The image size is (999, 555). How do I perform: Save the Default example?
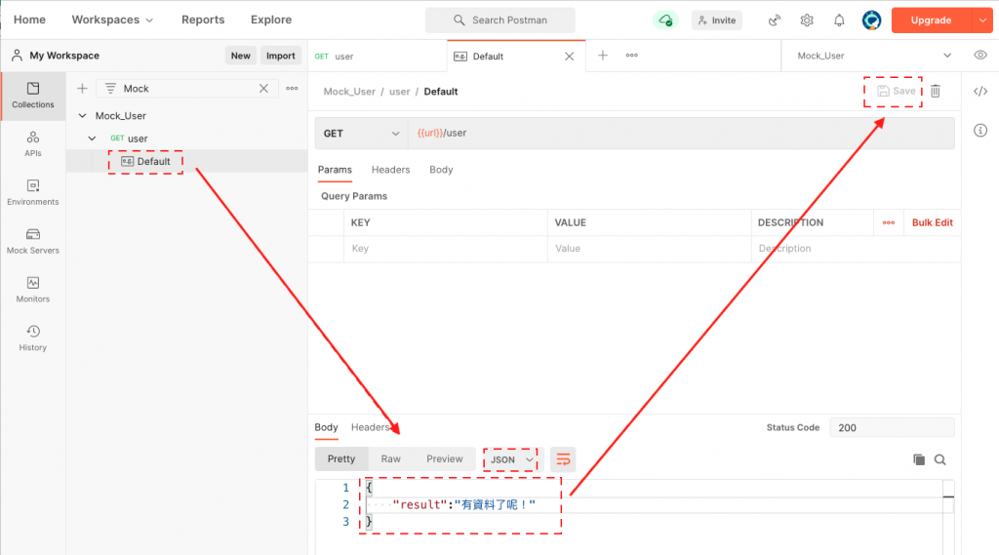click(896, 91)
